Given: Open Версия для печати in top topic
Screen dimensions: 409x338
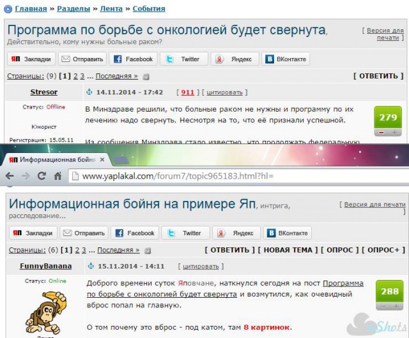Looking at the screenshot, I should [x=385, y=34].
